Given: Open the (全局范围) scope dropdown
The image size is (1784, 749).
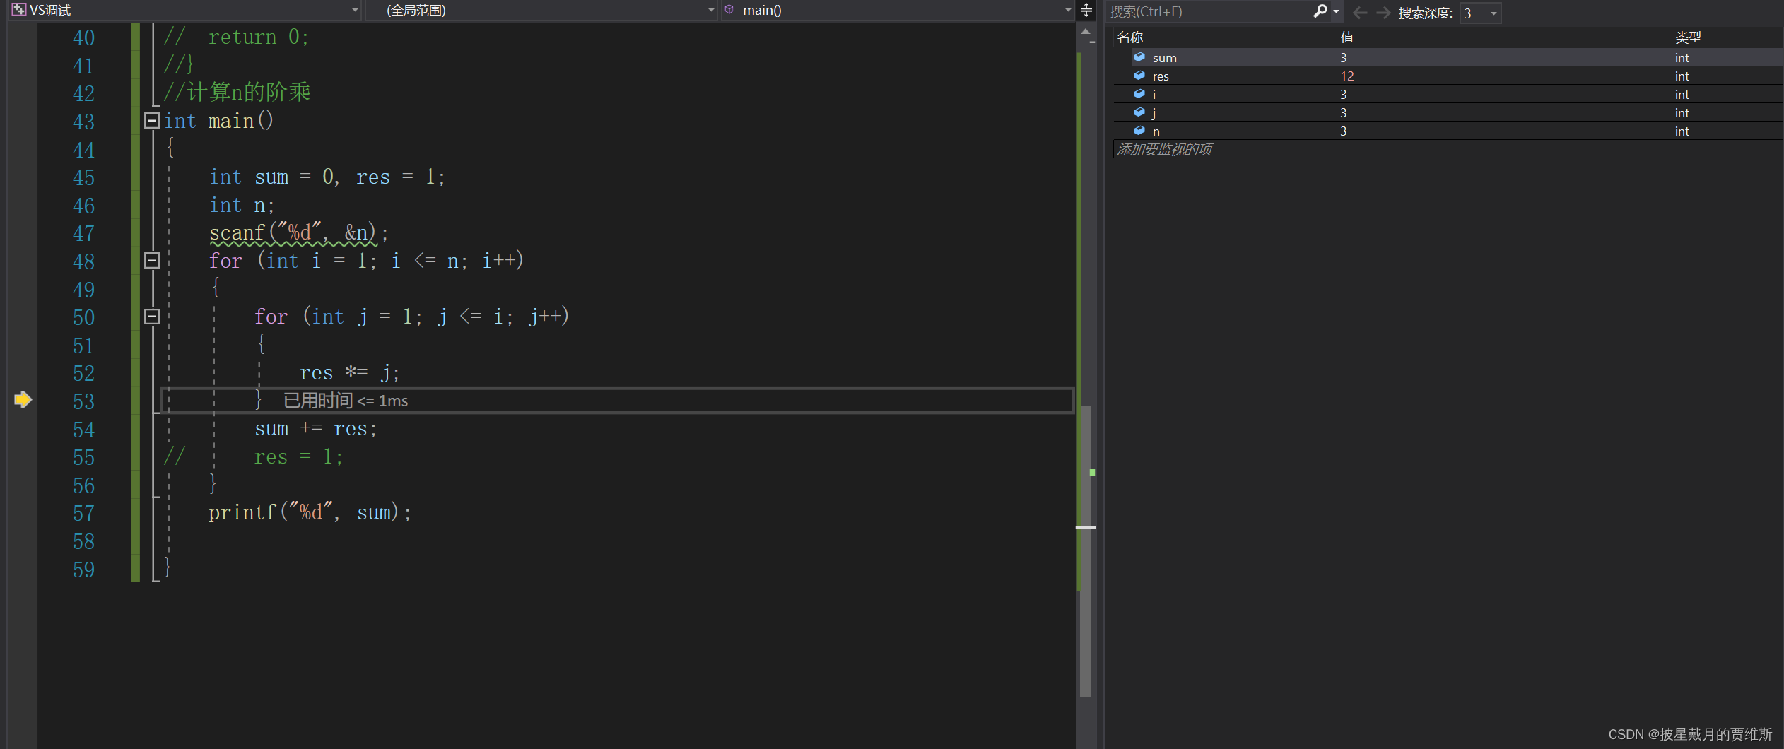Looking at the screenshot, I should coord(541,10).
